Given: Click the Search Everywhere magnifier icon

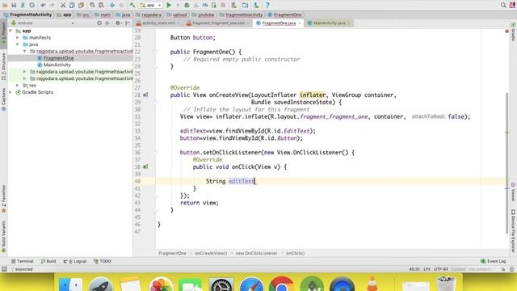Looking at the screenshot, I should point(503,5).
